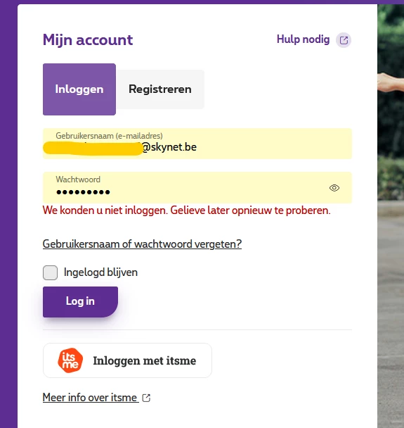404x428 pixels.
Task: Click the background photo on the right
Action: pyautogui.click(x=391, y=215)
